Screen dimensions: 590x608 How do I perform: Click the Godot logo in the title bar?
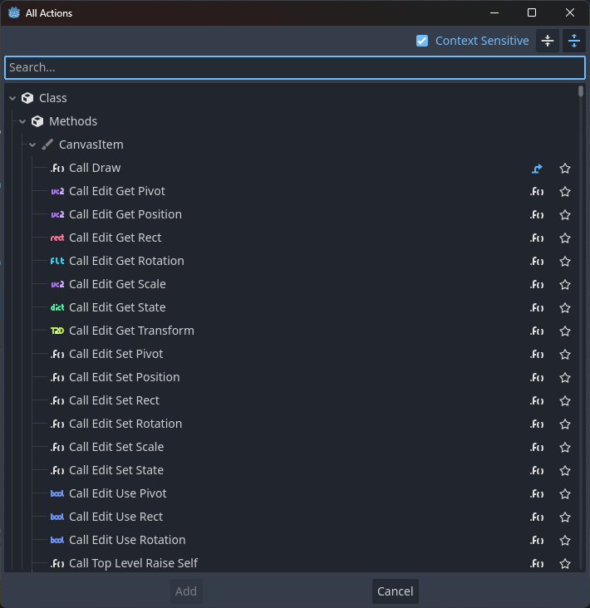click(x=14, y=12)
